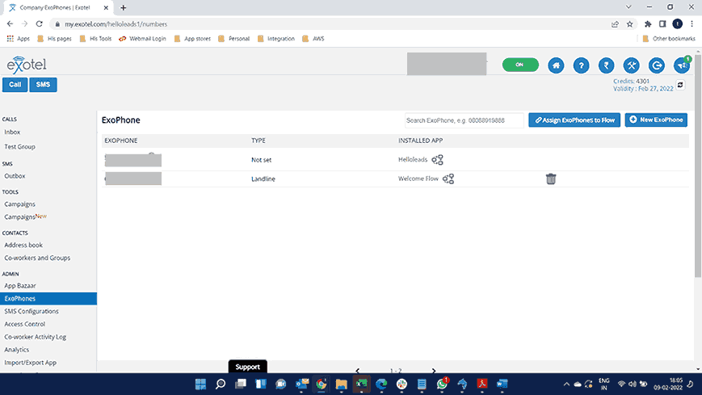Select ExoPhones sidebar item
Screen dimensions: 702x395
48,299
